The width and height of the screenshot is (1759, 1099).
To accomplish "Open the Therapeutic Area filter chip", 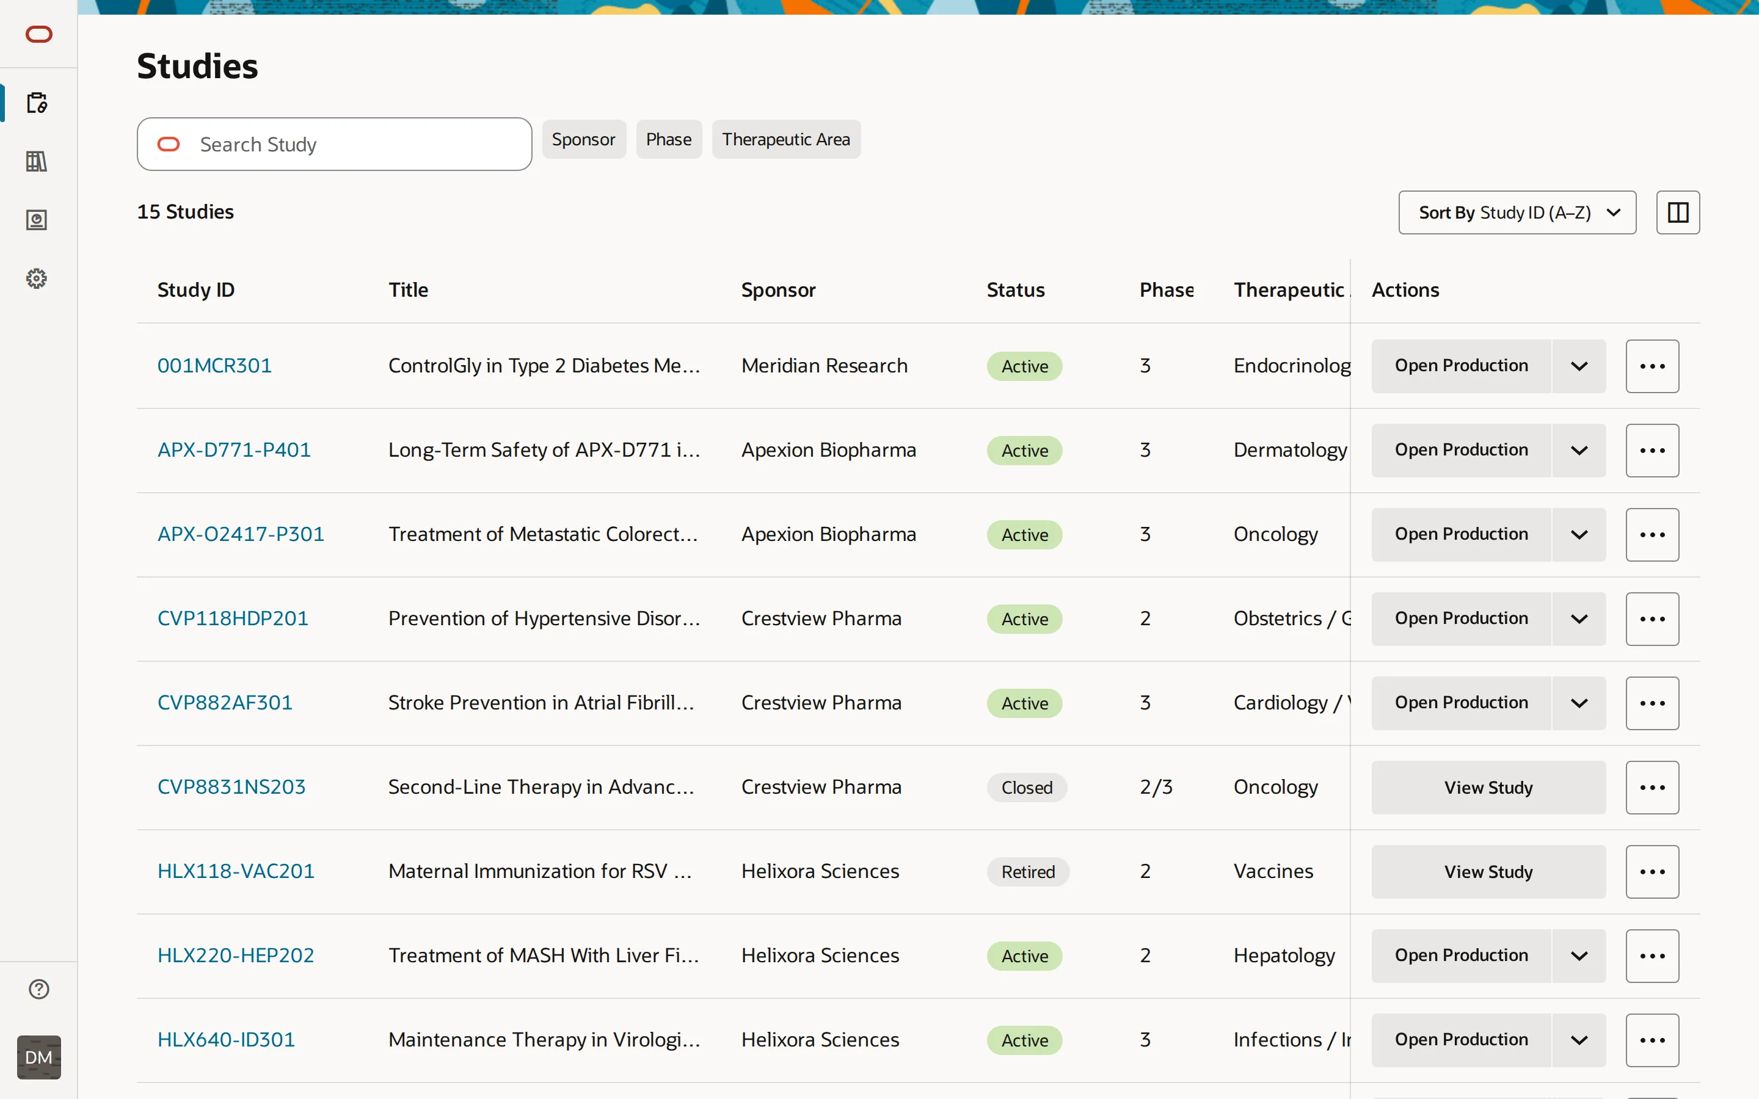I will click(785, 139).
